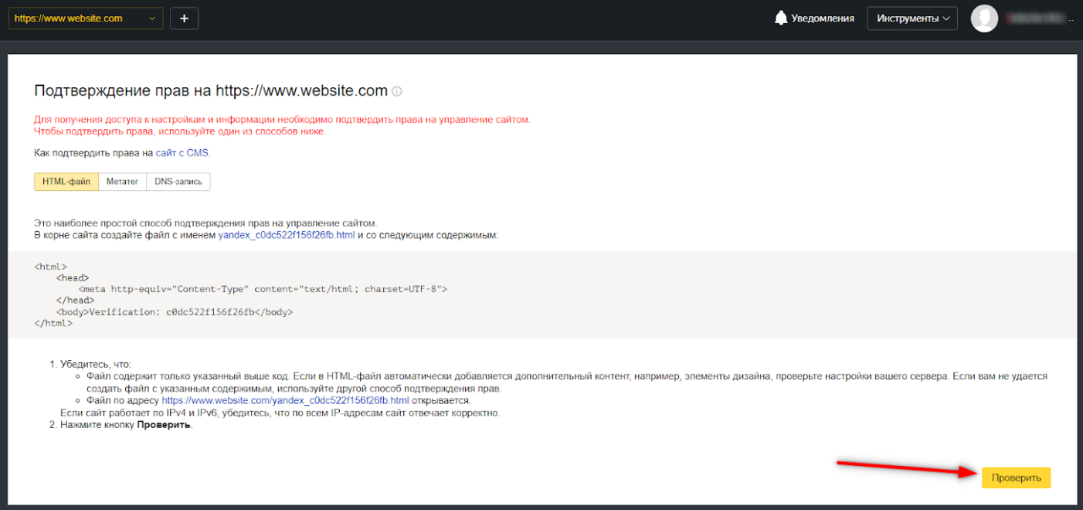Open the user profile avatar

tap(984, 18)
